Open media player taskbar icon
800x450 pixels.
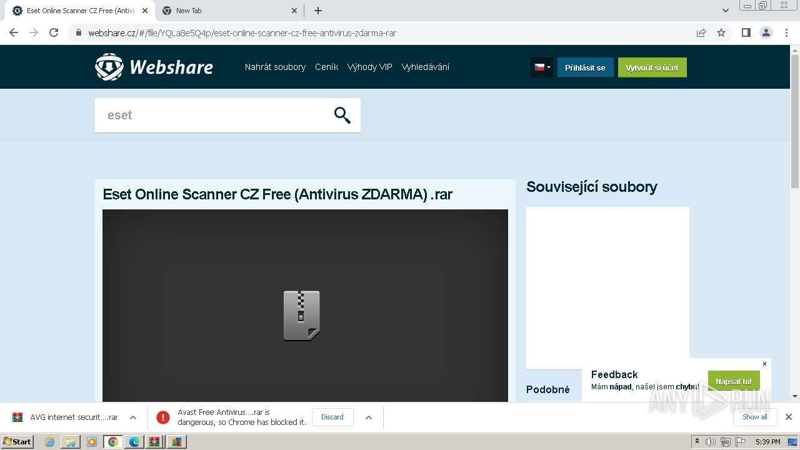(x=92, y=442)
